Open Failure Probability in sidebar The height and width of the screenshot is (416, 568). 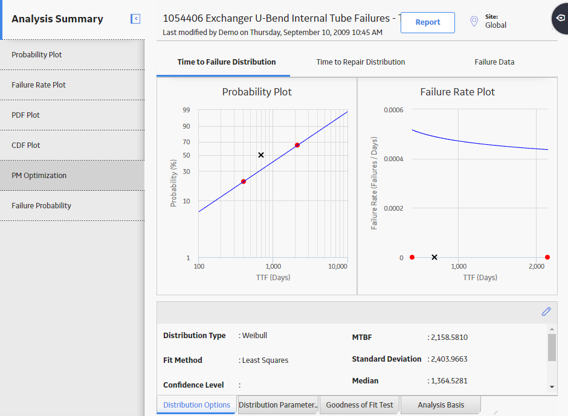click(x=72, y=206)
